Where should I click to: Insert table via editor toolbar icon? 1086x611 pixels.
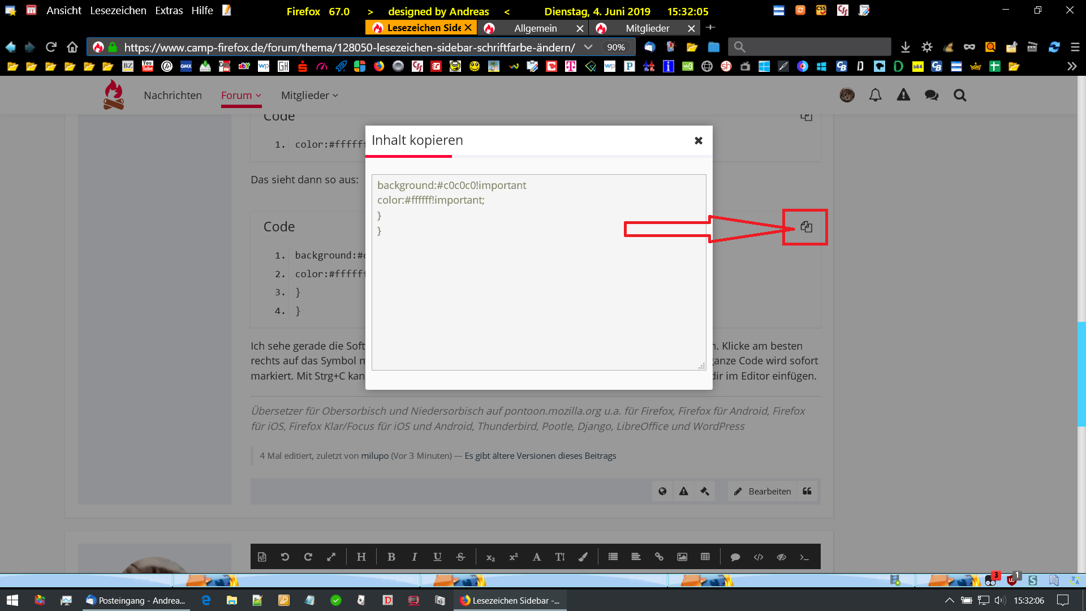705,557
